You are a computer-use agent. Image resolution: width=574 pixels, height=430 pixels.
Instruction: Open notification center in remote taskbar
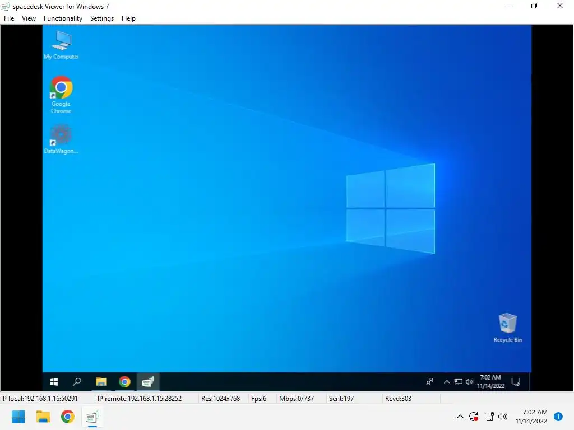pyautogui.click(x=516, y=382)
